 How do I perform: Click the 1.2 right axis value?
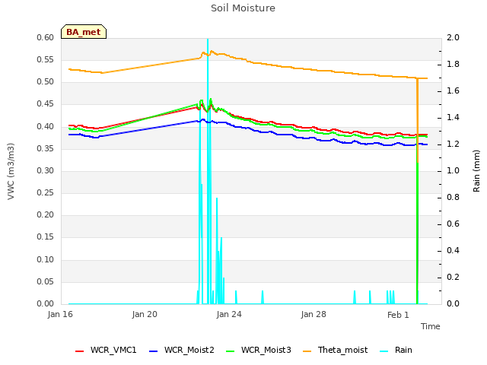(x=453, y=144)
